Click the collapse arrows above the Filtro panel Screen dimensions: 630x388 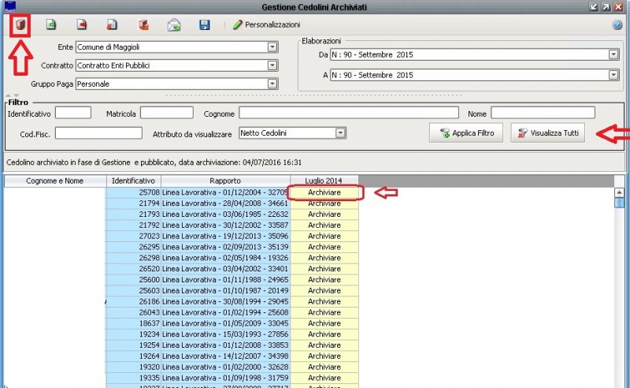click(x=12, y=95)
